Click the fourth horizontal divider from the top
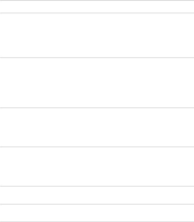This screenshot has height=222, width=194. click(x=97, y=108)
